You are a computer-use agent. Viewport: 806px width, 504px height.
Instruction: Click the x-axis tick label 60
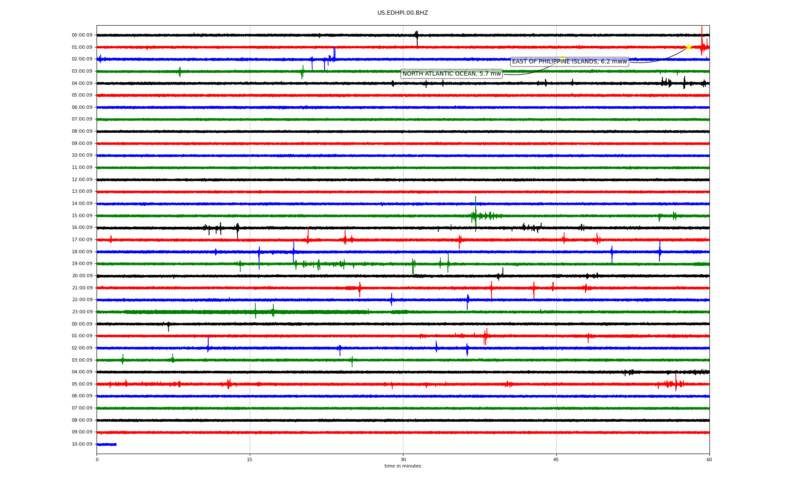click(709, 459)
